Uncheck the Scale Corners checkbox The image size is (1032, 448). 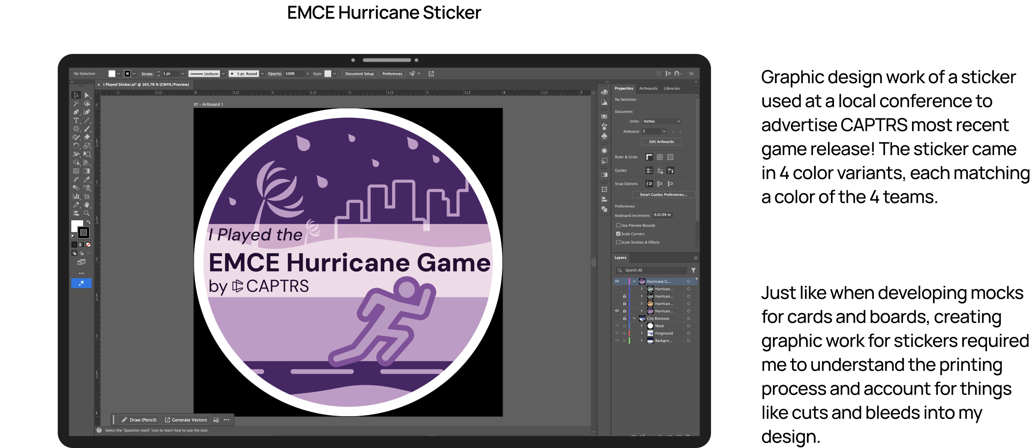click(x=618, y=234)
